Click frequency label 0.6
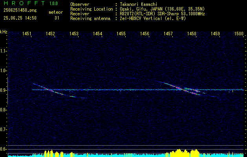 (3, 149)
